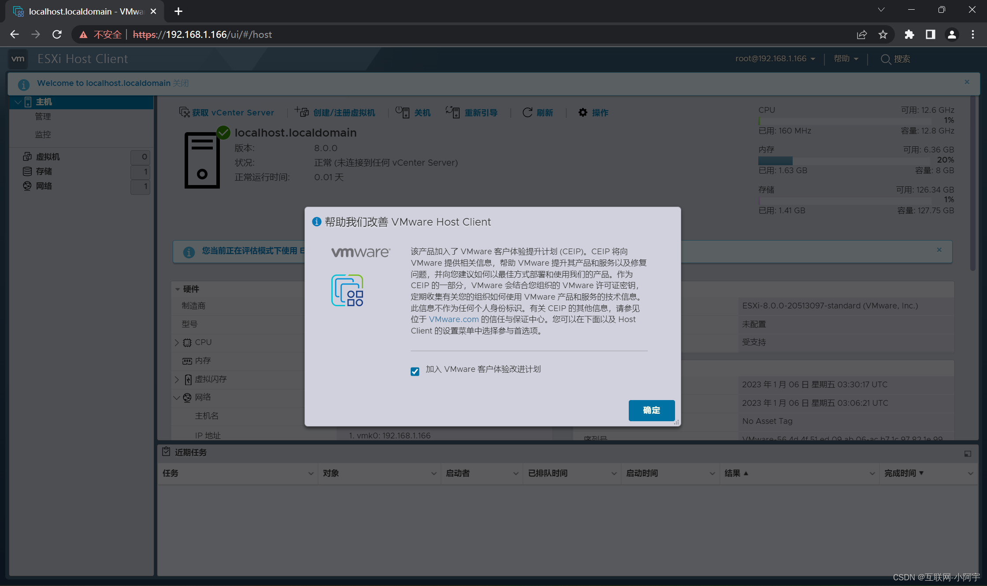Viewport: 987px width, 586px height.
Task: Uncheck the join VMware CEIP checkbox
Action: tap(415, 371)
